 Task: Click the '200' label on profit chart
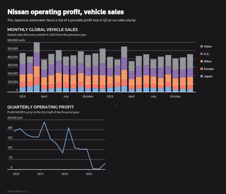(x=10, y=128)
